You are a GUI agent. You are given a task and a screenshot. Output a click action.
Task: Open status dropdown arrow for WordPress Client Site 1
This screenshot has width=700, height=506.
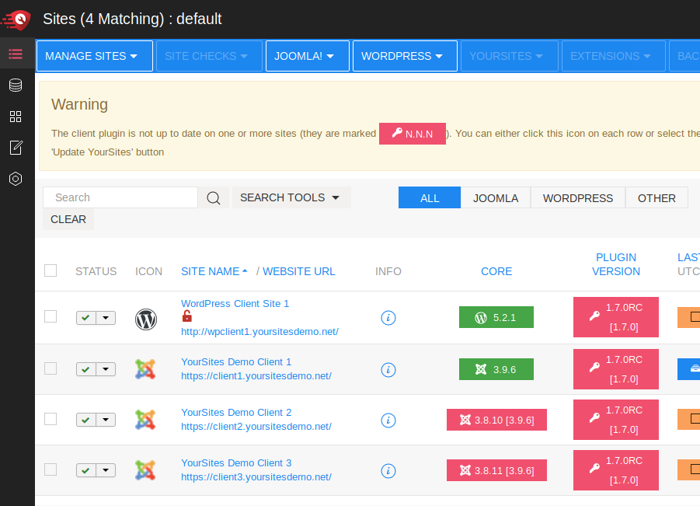tap(106, 318)
